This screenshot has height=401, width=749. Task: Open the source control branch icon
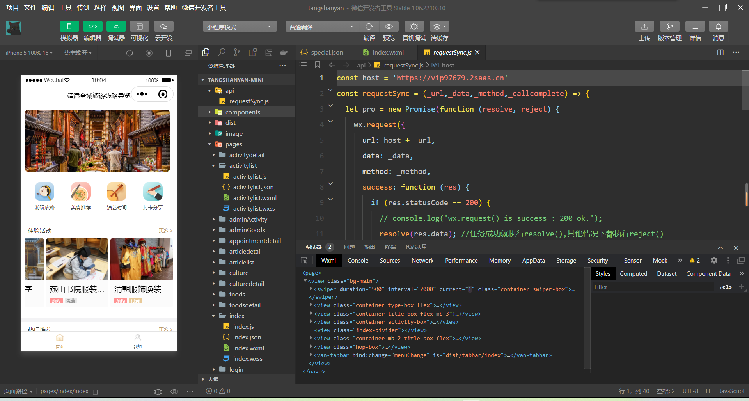[x=237, y=52]
